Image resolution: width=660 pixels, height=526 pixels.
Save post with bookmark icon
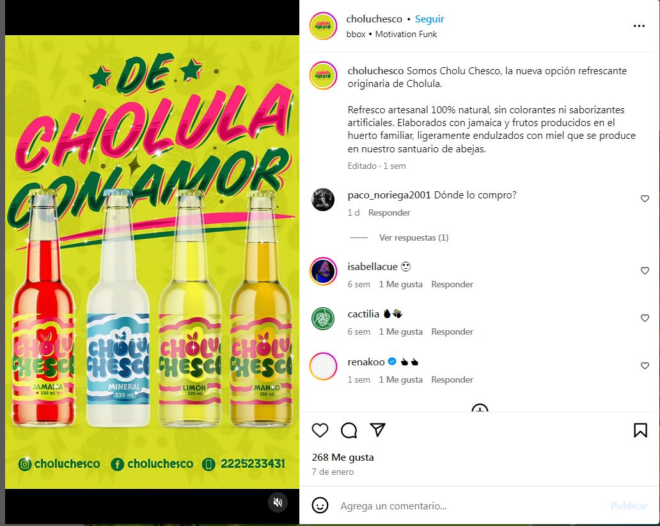click(640, 430)
